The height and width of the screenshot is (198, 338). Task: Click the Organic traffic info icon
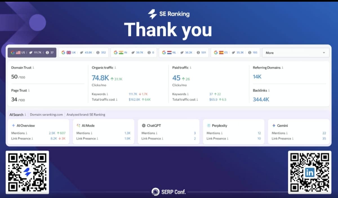[x=115, y=68]
